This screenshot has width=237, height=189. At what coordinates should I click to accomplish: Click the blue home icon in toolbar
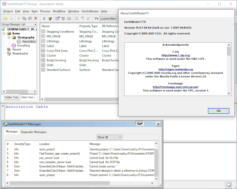[x=44, y=19]
